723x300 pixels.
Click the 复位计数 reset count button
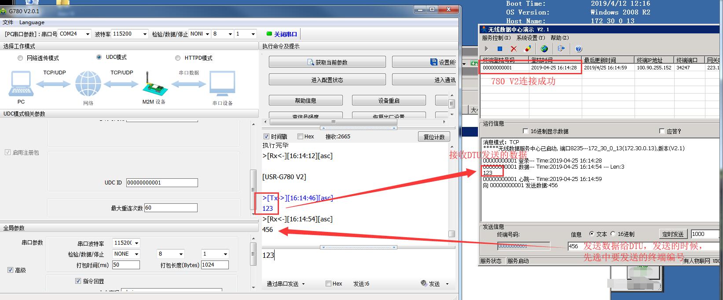434,137
